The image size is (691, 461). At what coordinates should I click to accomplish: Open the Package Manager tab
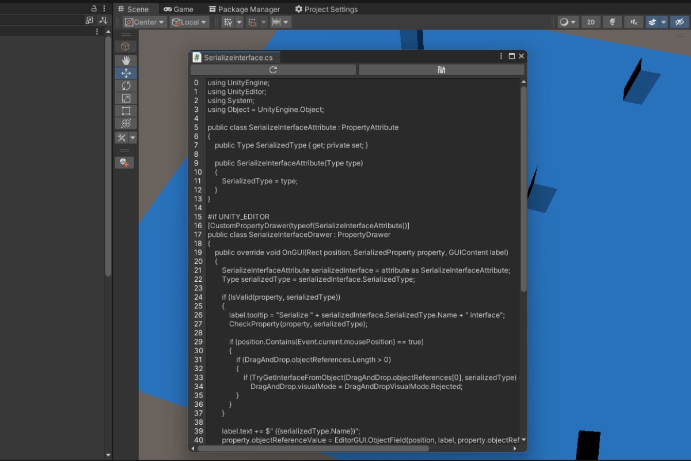(x=244, y=9)
